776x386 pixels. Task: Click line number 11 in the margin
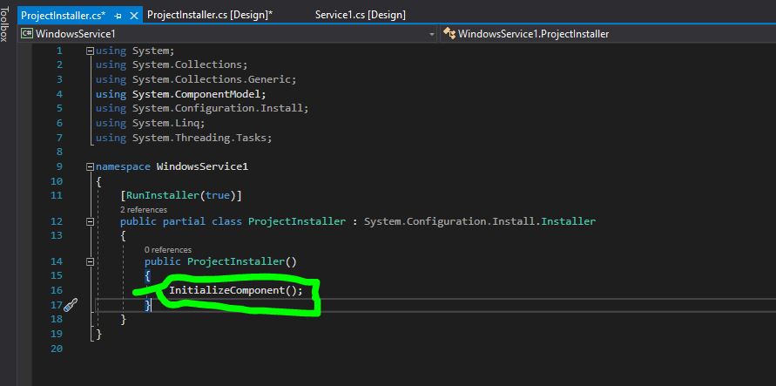point(57,195)
